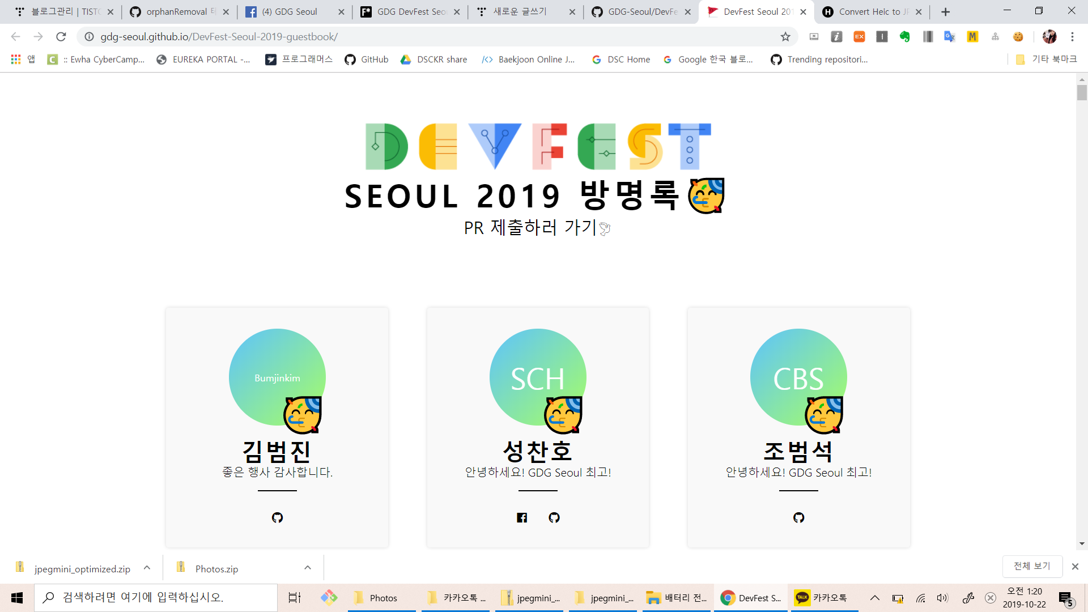Open KakaoTalk from taskbar
The image size is (1088, 612).
pos(821,598)
